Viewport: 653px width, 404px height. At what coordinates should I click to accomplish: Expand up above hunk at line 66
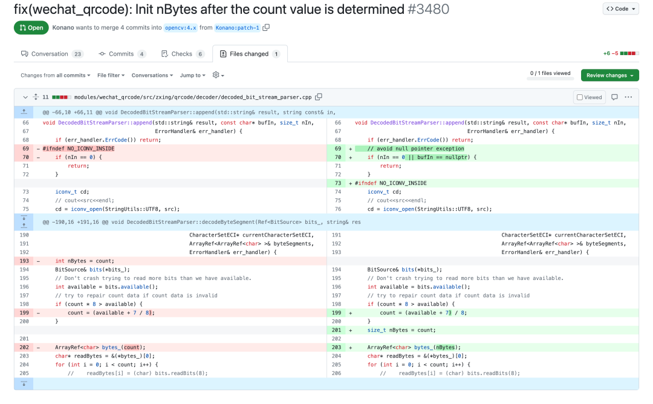pos(24,112)
